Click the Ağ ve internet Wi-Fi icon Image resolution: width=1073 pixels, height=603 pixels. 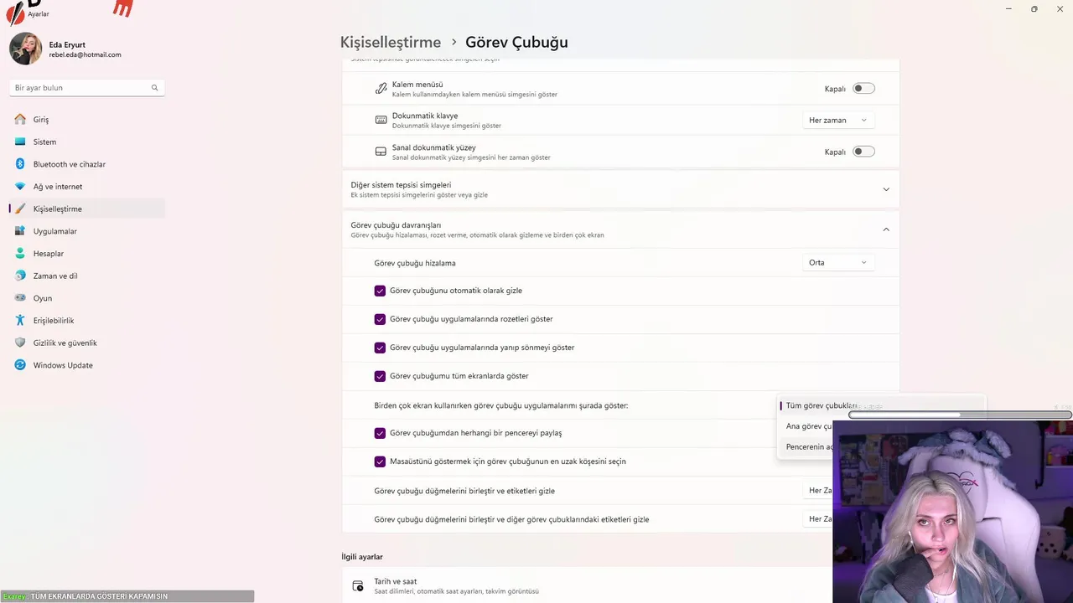(x=20, y=187)
